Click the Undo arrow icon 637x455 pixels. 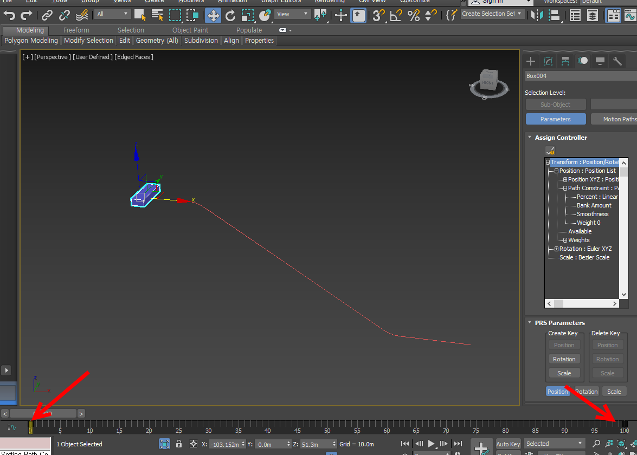(9, 15)
